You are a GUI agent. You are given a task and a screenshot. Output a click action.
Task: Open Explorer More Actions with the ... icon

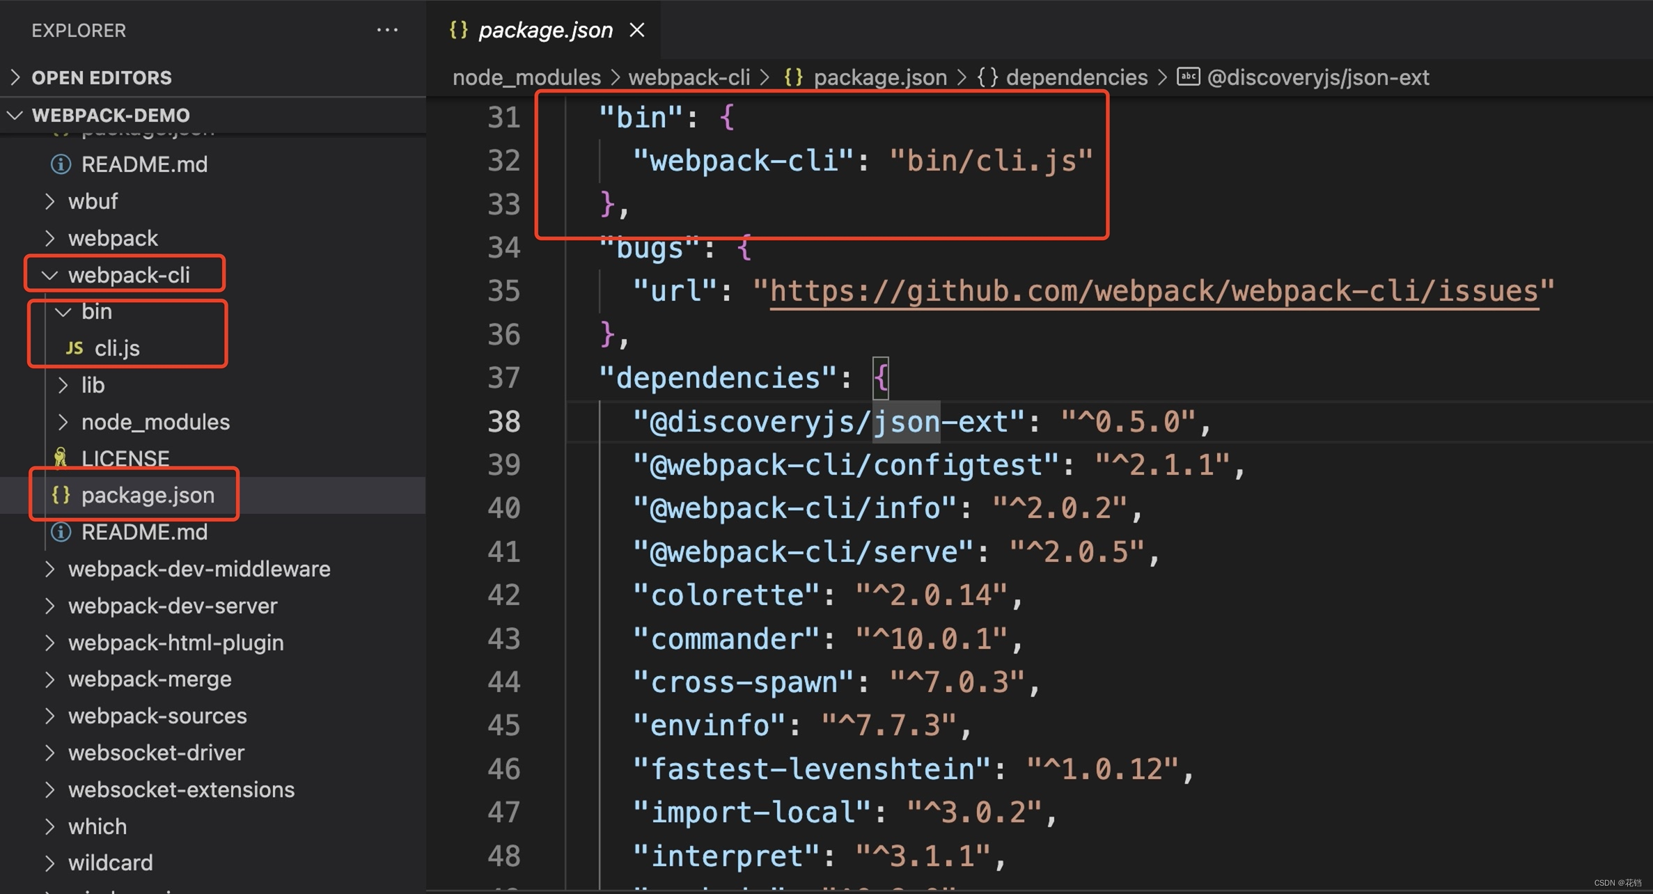[x=388, y=29]
